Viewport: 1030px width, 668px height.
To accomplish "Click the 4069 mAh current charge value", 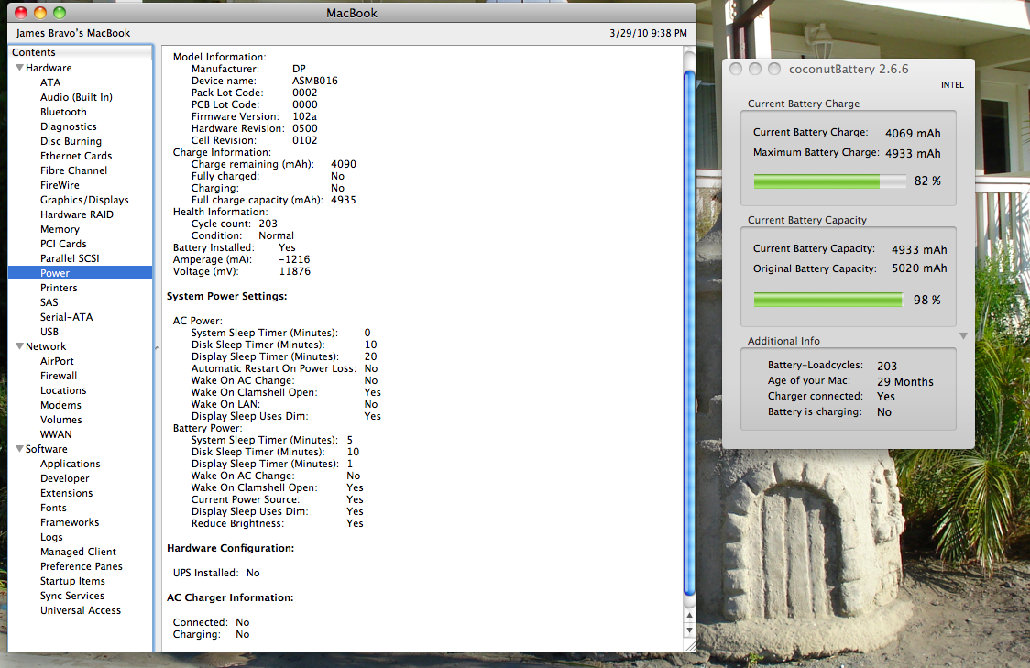I will pos(913,133).
